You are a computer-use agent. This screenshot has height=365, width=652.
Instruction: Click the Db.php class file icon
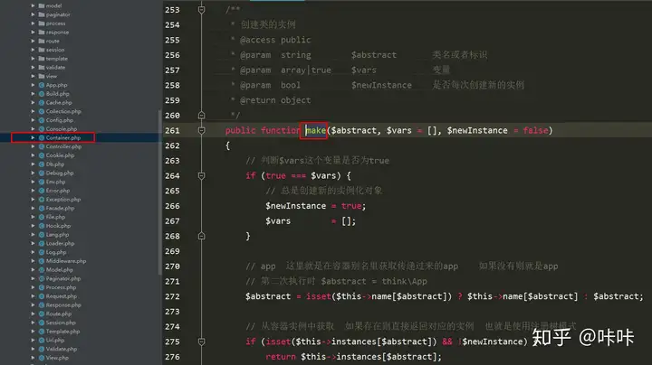[42, 164]
